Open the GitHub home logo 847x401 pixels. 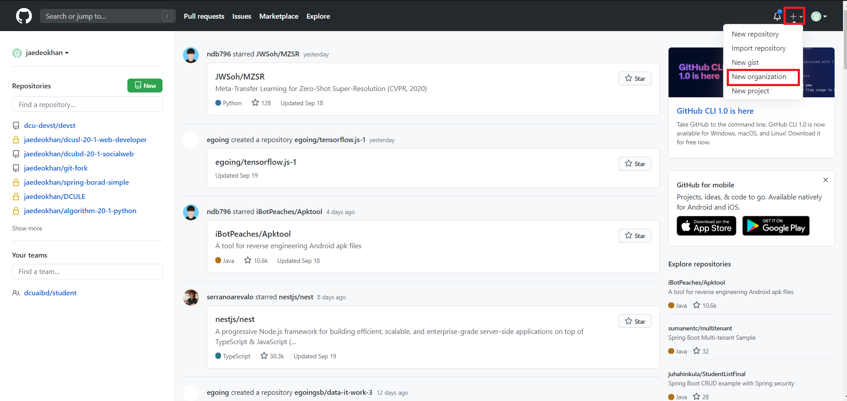(24, 16)
